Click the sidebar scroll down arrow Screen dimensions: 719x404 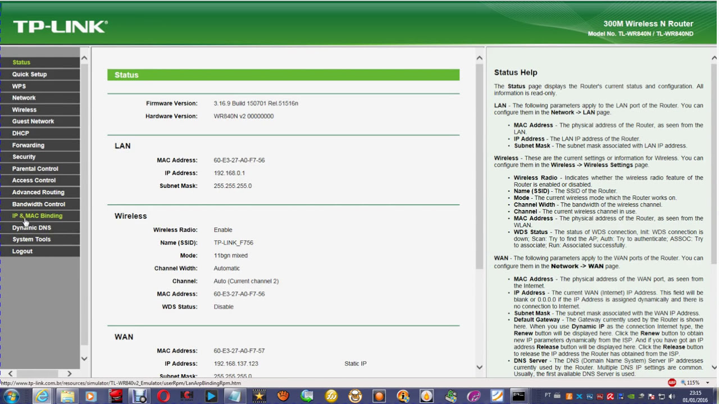[x=84, y=359]
